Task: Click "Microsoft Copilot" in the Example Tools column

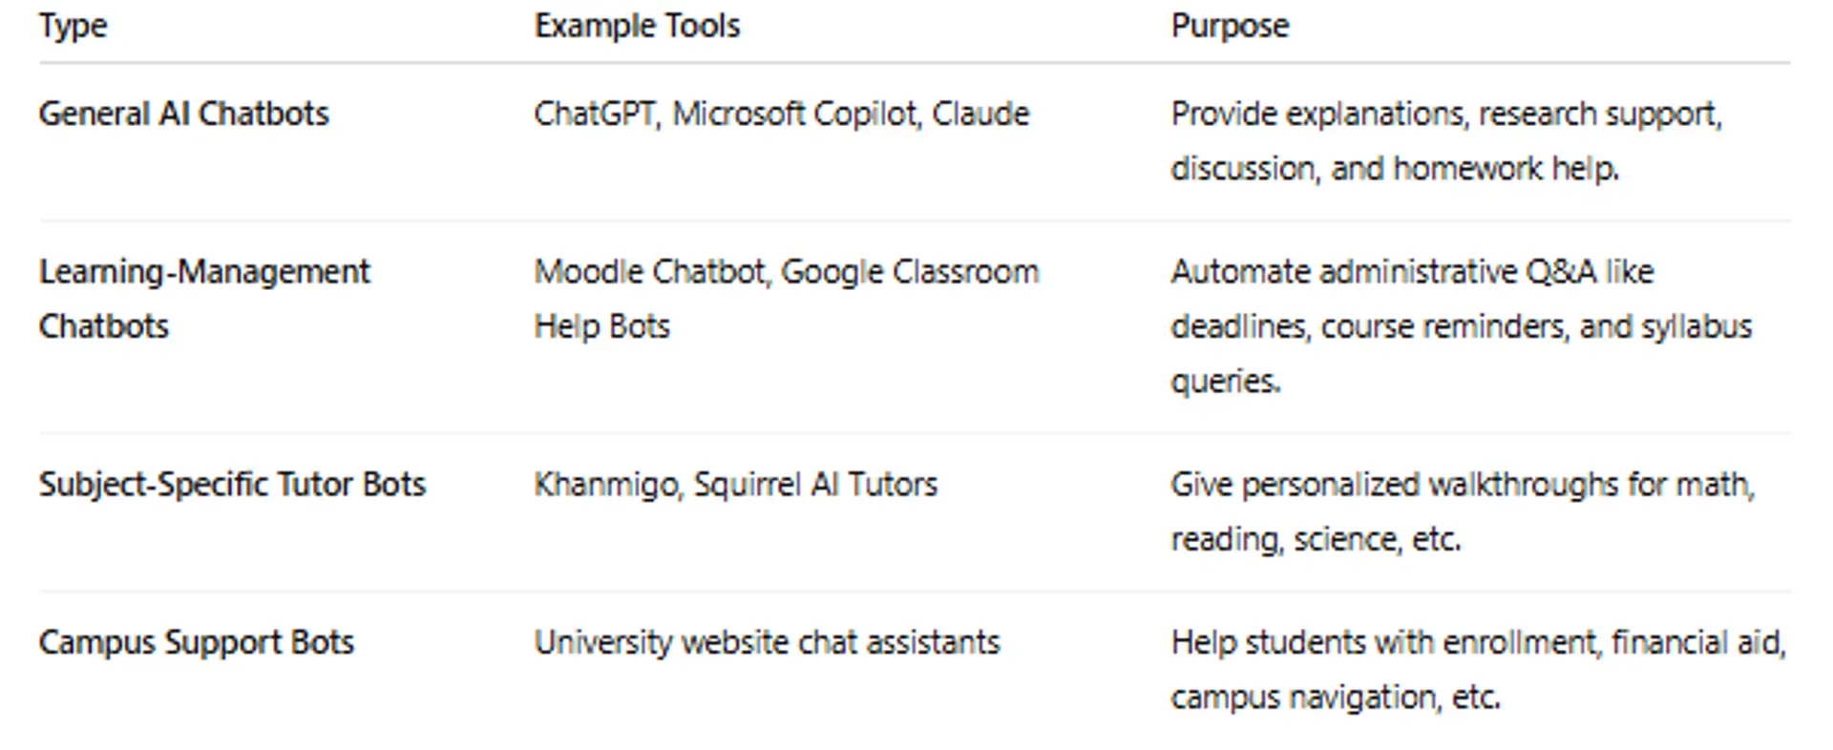Action: click(x=794, y=114)
